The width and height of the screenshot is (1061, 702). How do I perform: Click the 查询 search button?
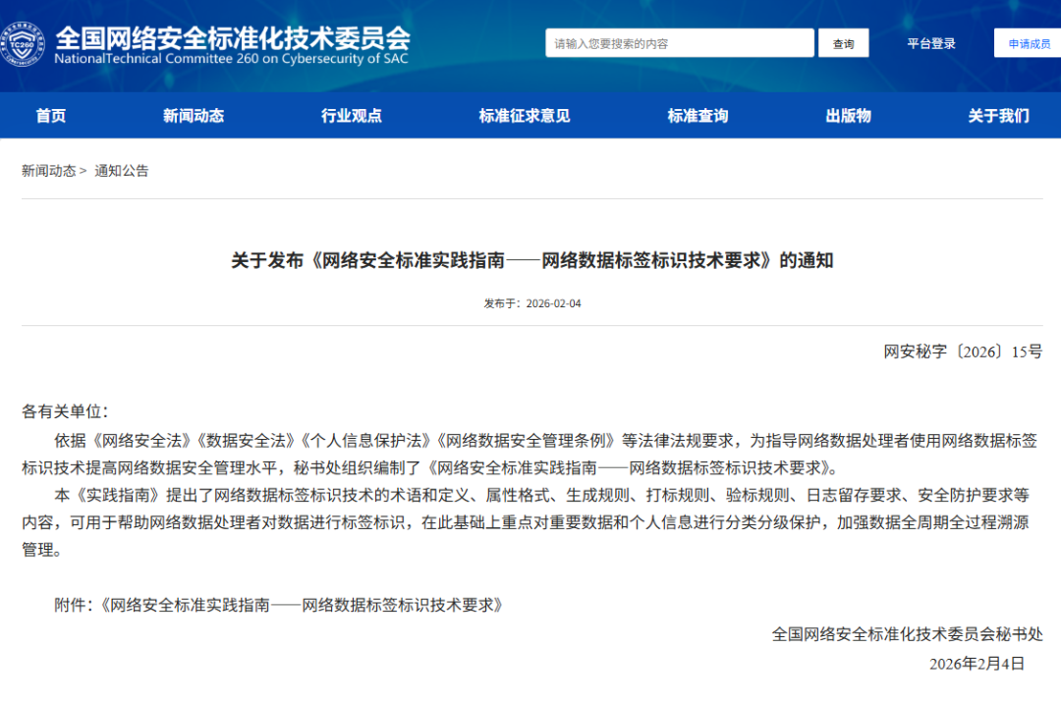click(843, 43)
